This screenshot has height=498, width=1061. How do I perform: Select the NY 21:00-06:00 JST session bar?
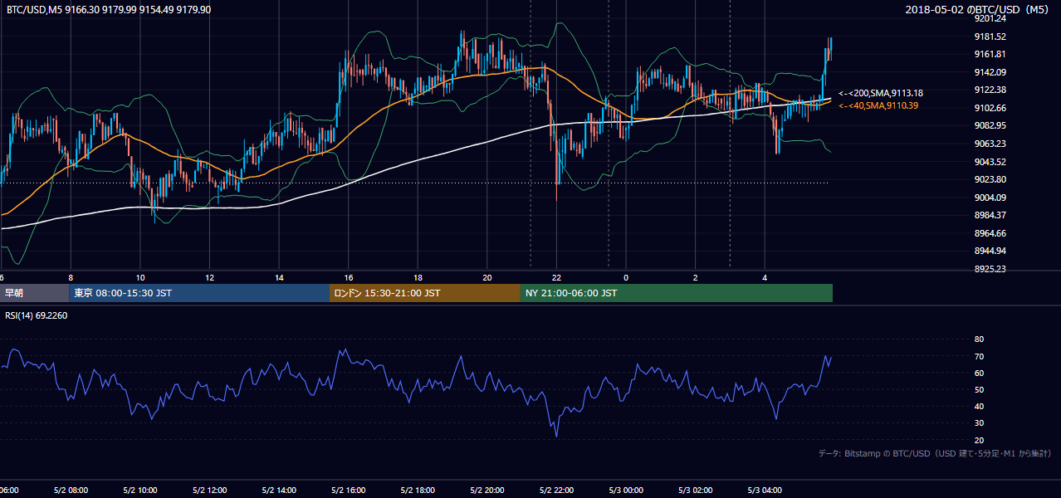[x=677, y=293]
